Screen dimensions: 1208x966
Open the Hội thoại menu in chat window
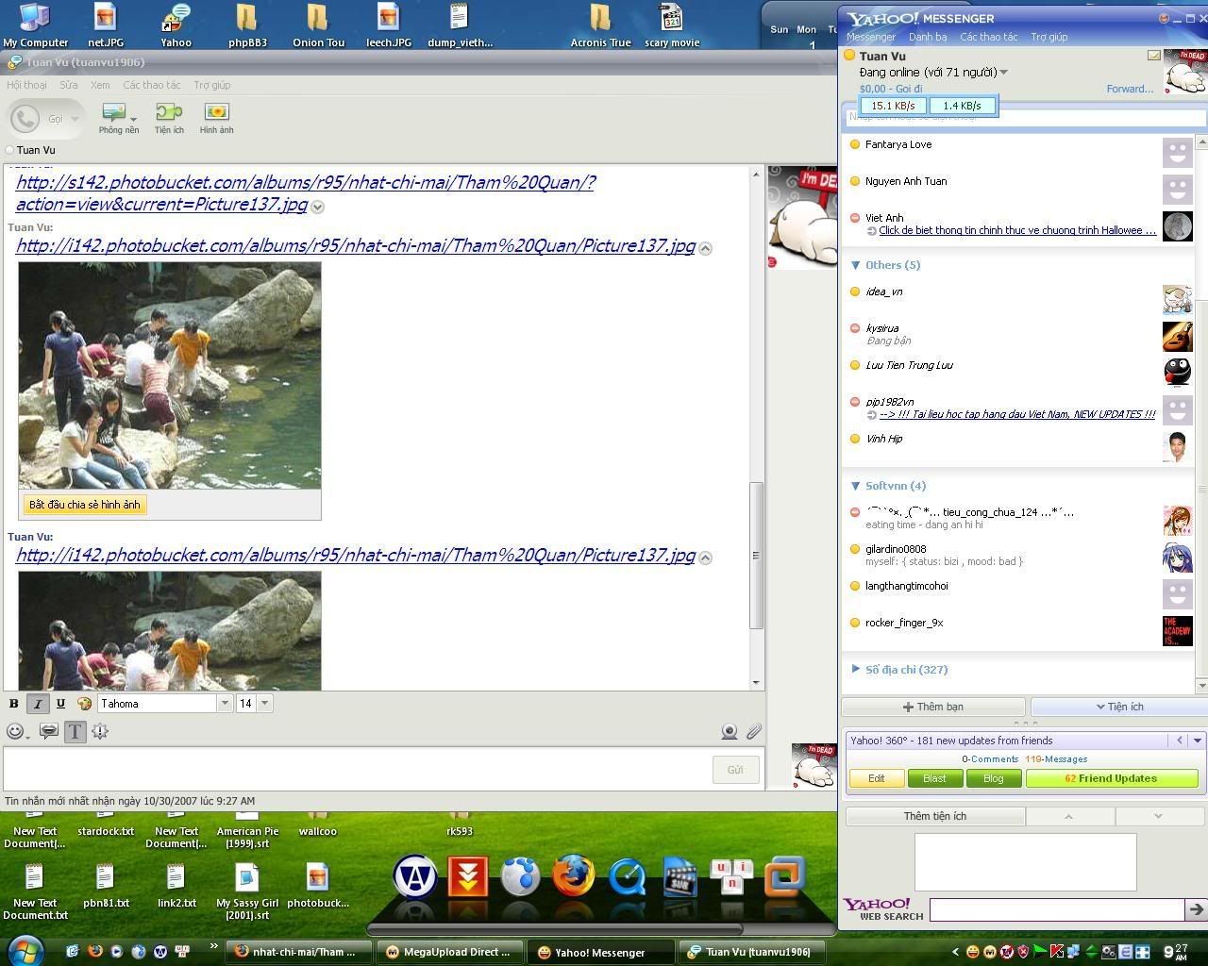[x=26, y=85]
